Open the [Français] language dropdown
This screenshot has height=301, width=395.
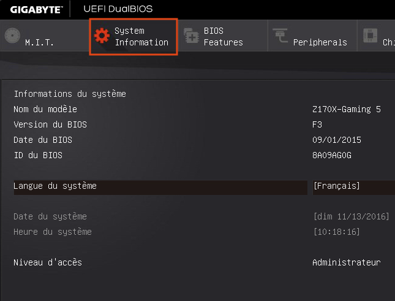point(354,188)
